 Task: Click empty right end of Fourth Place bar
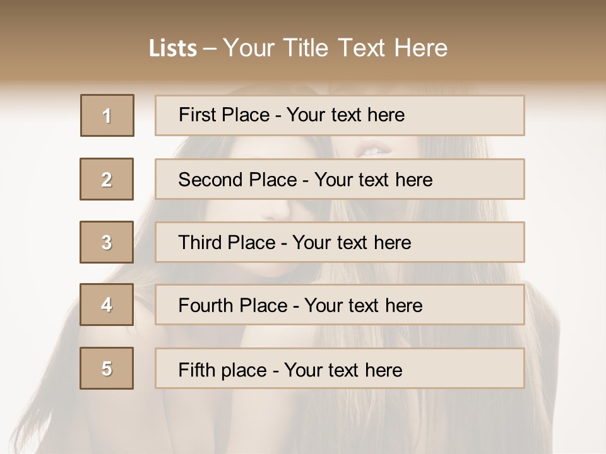pyautogui.click(x=486, y=305)
